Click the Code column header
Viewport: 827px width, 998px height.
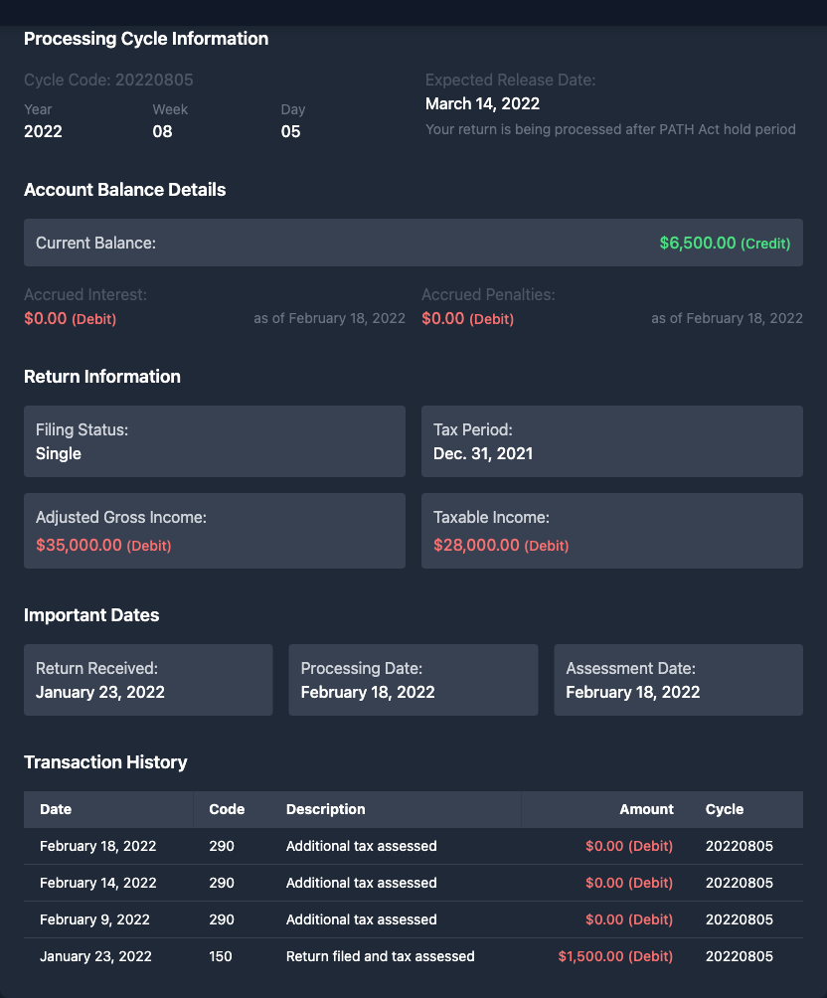227,809
